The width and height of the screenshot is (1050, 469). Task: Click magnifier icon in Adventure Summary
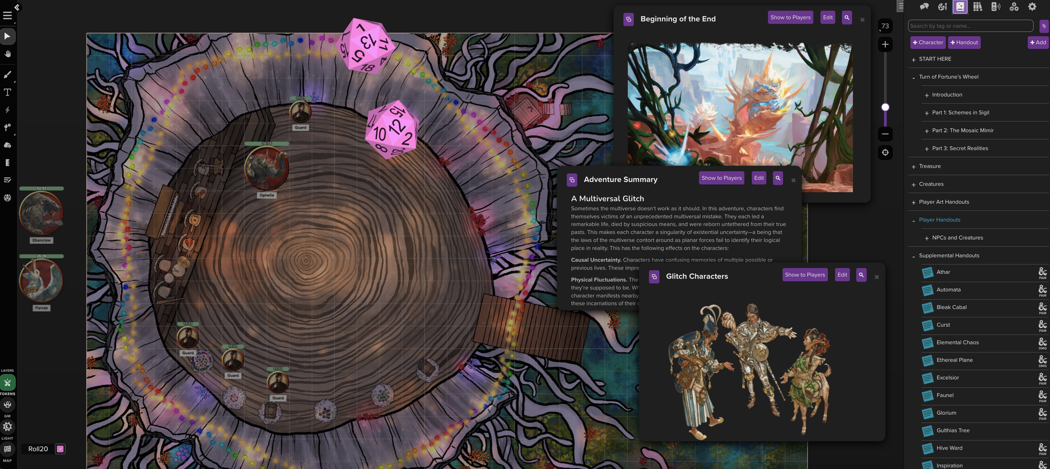coord(778,178)
